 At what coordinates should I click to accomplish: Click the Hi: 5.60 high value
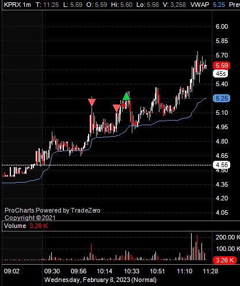(x=121, y=5)
